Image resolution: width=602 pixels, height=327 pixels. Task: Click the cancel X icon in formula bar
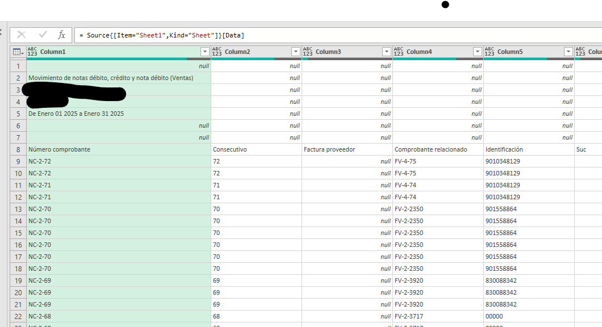click(x=22, y=35)
